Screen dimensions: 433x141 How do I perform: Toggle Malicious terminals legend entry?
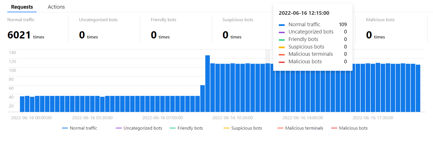304,128
